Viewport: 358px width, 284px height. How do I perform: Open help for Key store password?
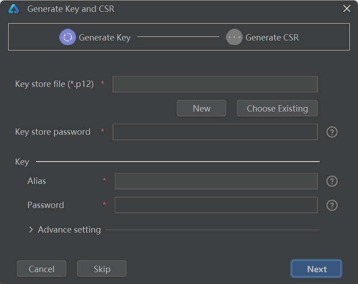[332, 132]
